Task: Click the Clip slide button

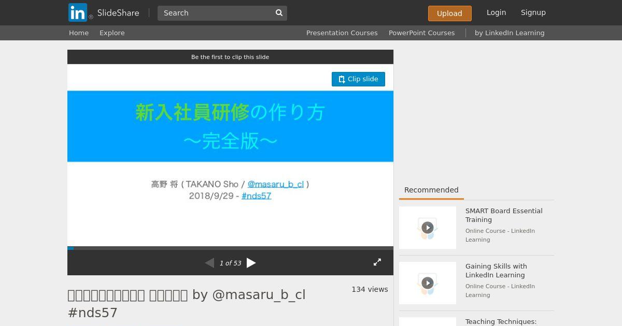Action: 358,79
